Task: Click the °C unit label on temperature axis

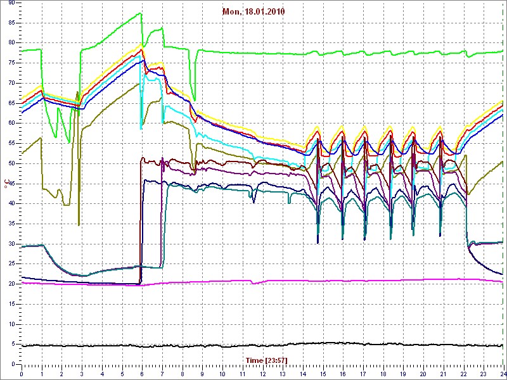Action: [6, 184]
